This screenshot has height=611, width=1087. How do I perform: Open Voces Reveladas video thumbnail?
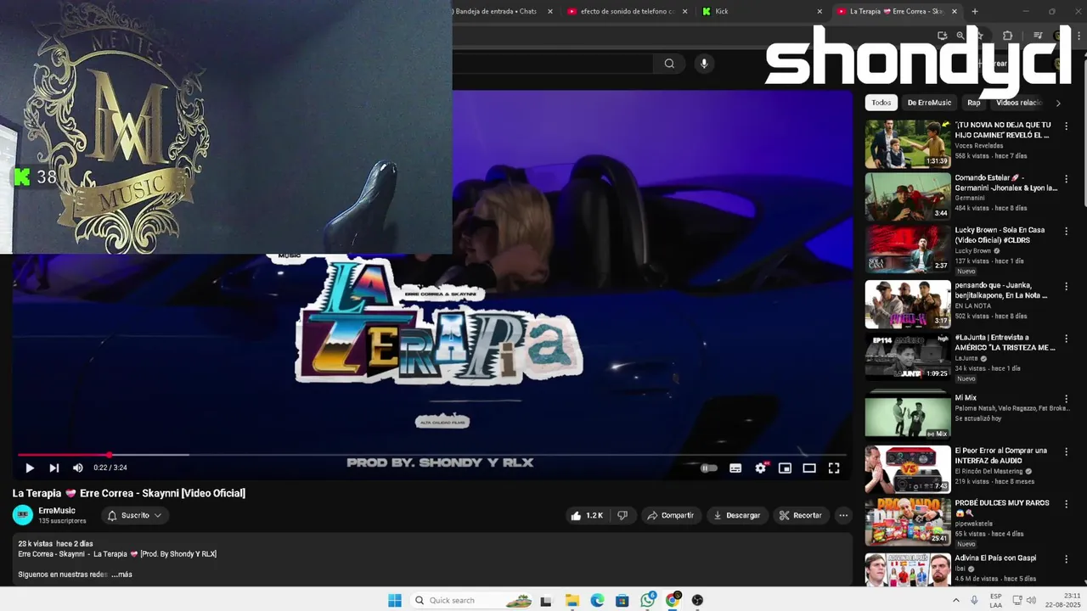click(908, 143)
